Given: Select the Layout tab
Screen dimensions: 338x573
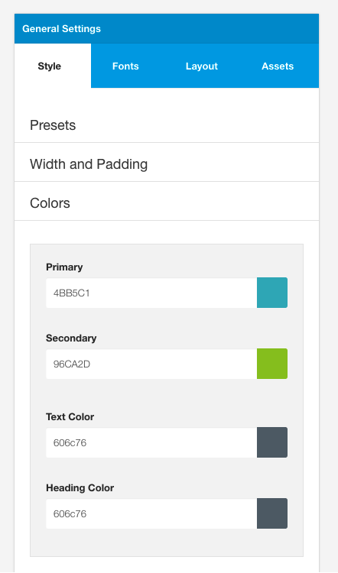Looking at the screenshot, I should pos(202,66).
